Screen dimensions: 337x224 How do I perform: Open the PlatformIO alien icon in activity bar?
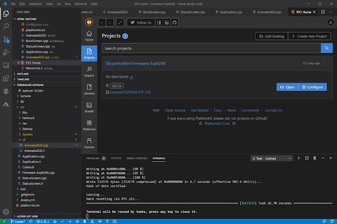tap(6, 91)
